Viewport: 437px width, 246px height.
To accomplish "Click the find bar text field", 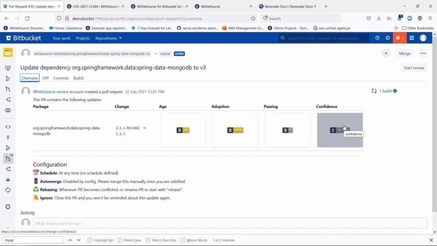I will tap(33, 240).
